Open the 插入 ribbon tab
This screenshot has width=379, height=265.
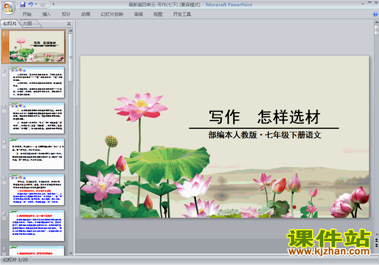46,14
